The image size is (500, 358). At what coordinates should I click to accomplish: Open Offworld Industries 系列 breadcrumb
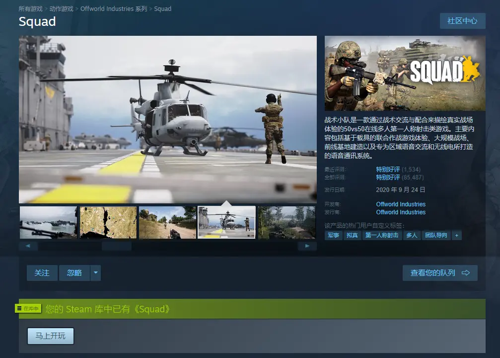tap(114, 8)
